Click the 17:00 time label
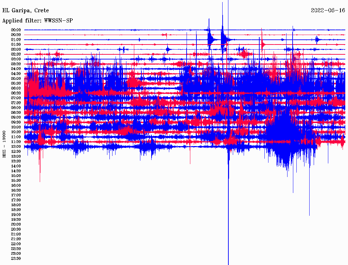Screen dimensions: 348x265 coord(16,195)
